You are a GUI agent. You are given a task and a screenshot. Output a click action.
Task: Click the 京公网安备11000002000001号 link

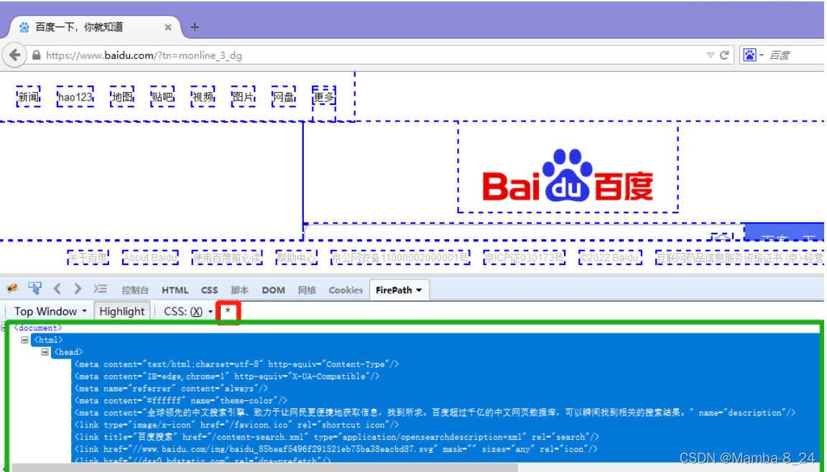click(399, 257)
